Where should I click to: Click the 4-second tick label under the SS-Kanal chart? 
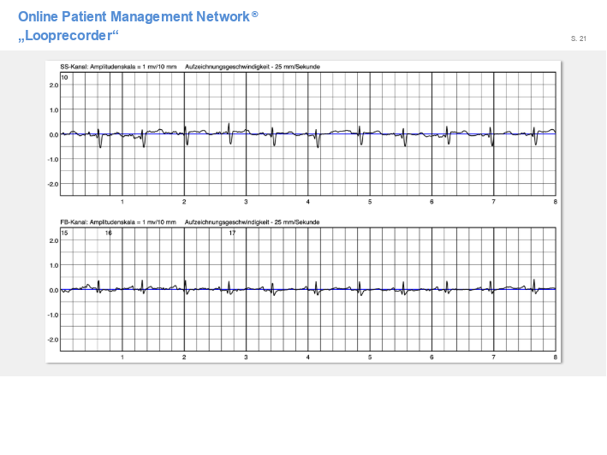(307, 202)
